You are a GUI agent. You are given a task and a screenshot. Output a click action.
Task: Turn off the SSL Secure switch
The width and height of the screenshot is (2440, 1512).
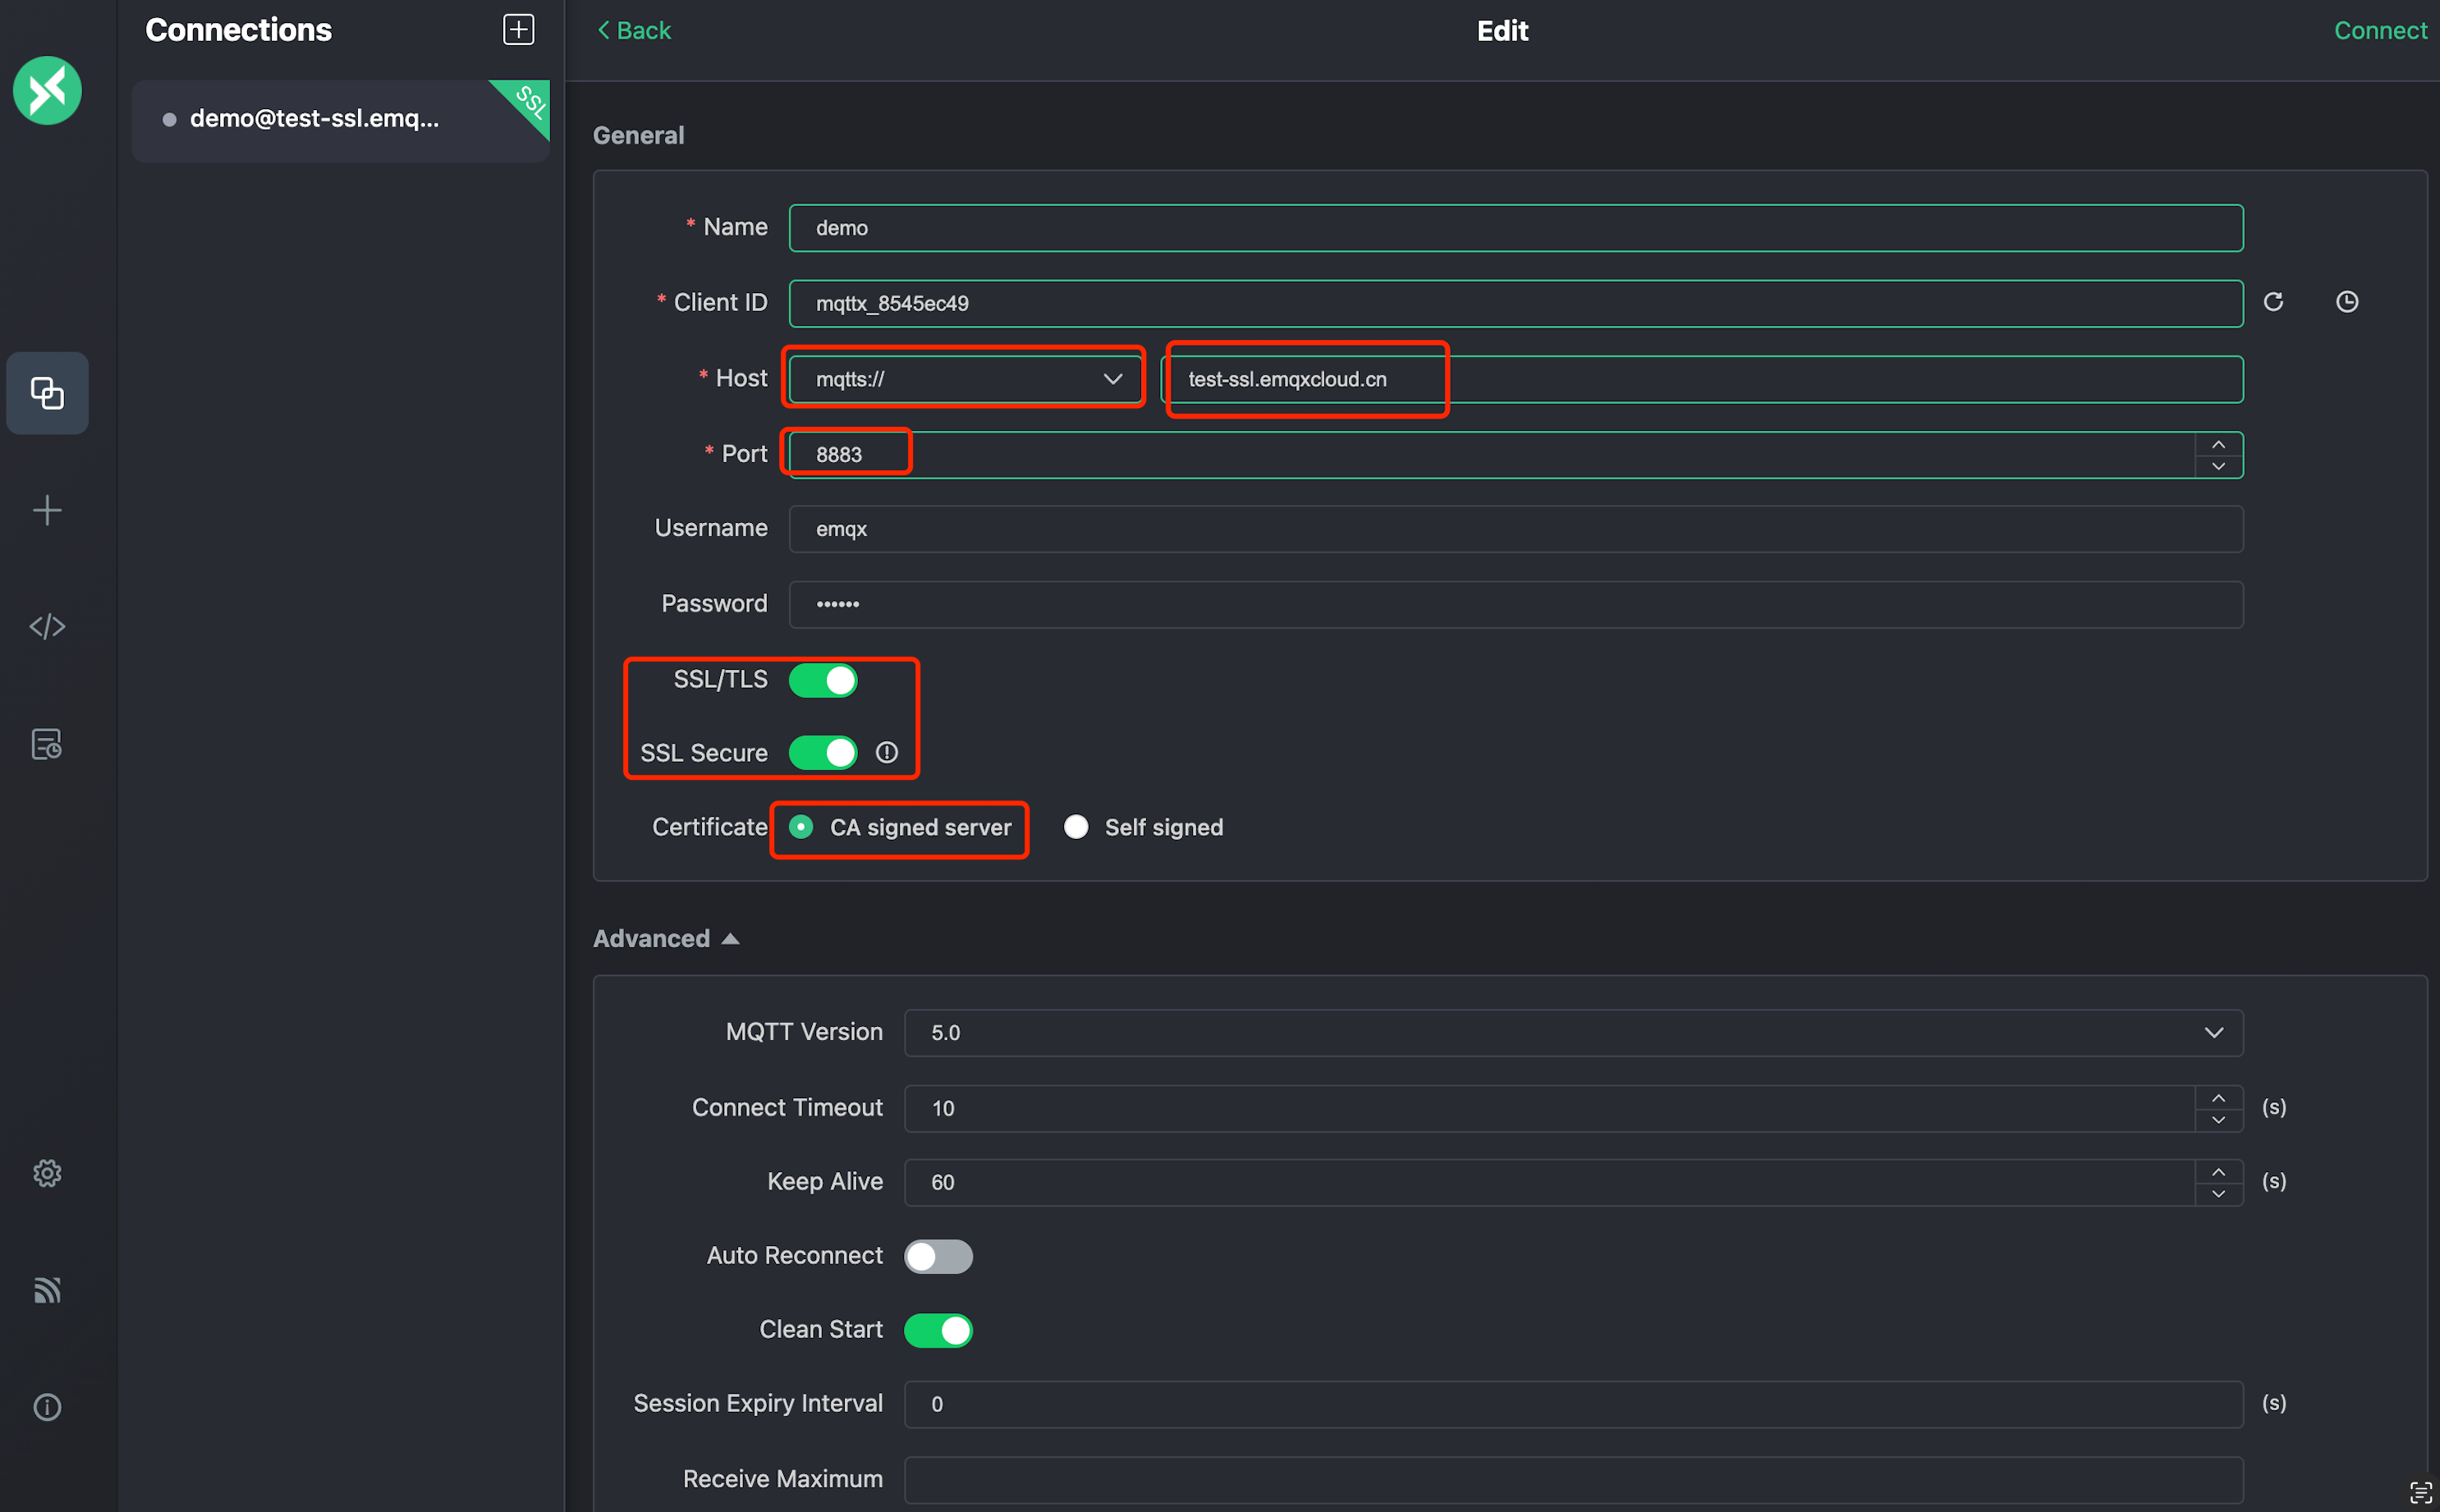(x=822, y=753)
